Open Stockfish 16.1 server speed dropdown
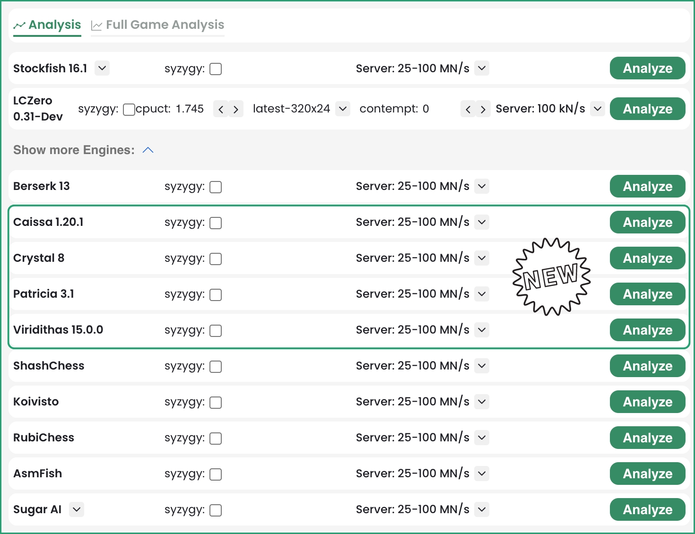The height and width of the screenshot is (534, 695). pyautogui.click(x=482, y=68)
